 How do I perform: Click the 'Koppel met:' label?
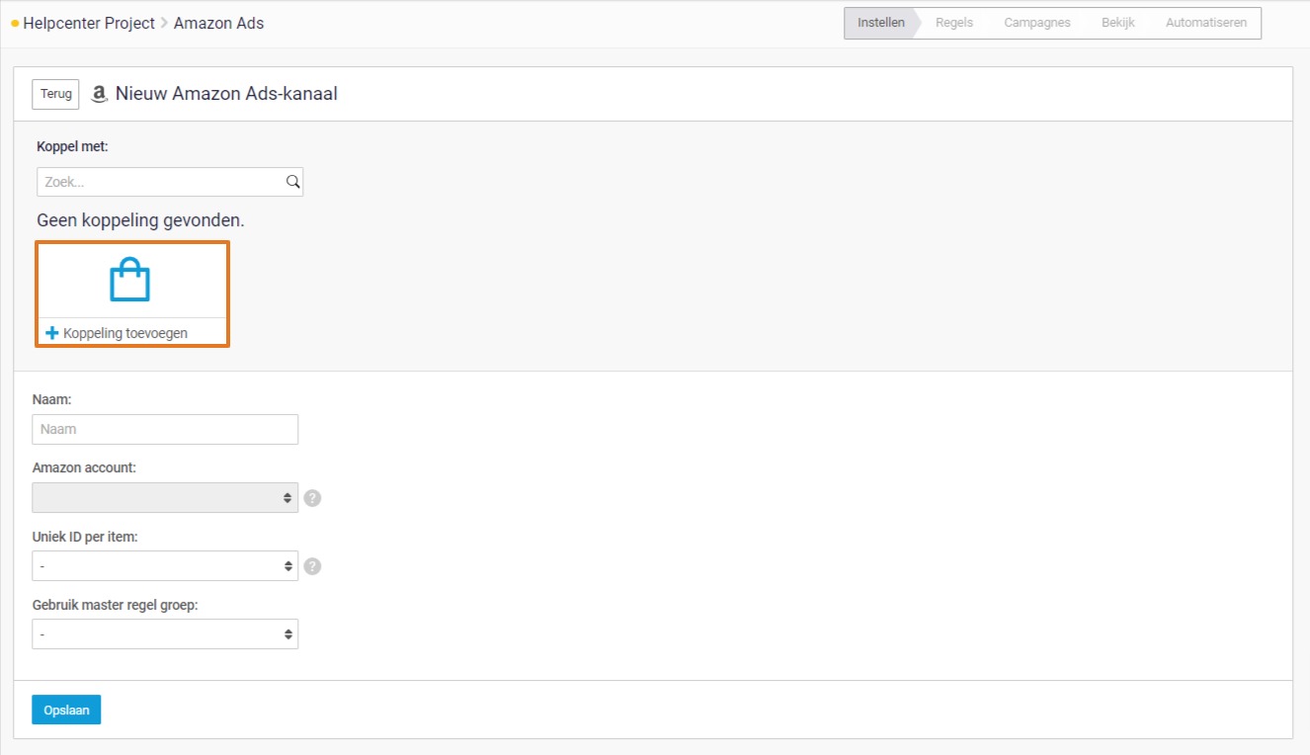(72, 146)
